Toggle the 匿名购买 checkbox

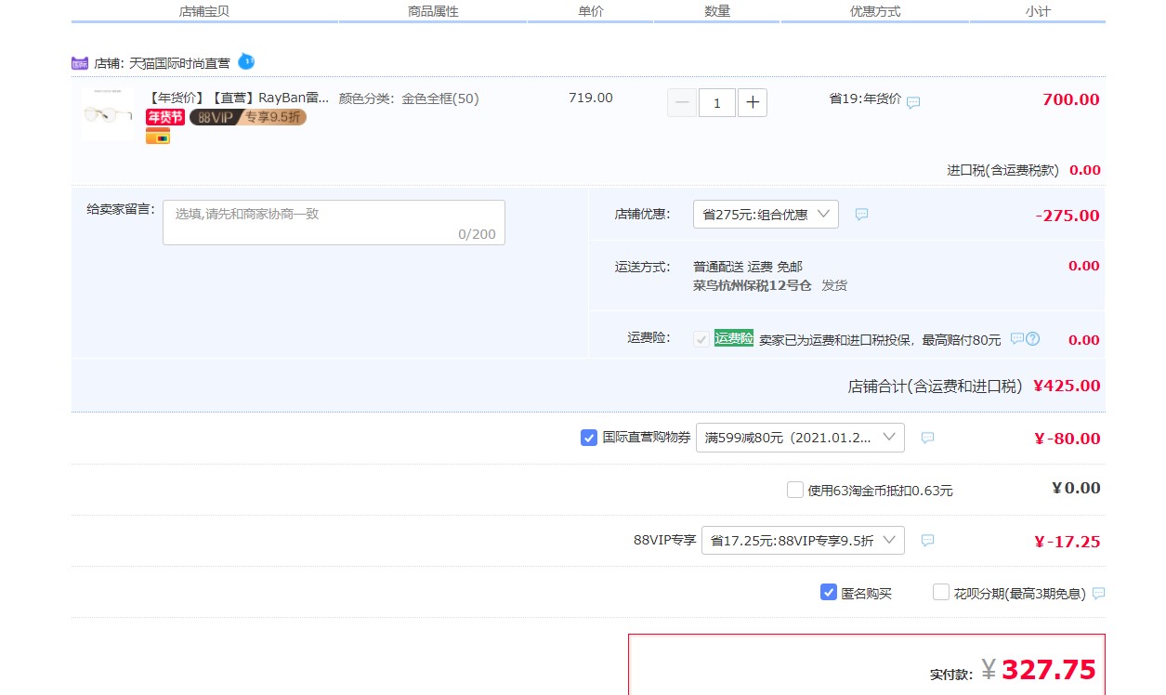tap(829, 592)
